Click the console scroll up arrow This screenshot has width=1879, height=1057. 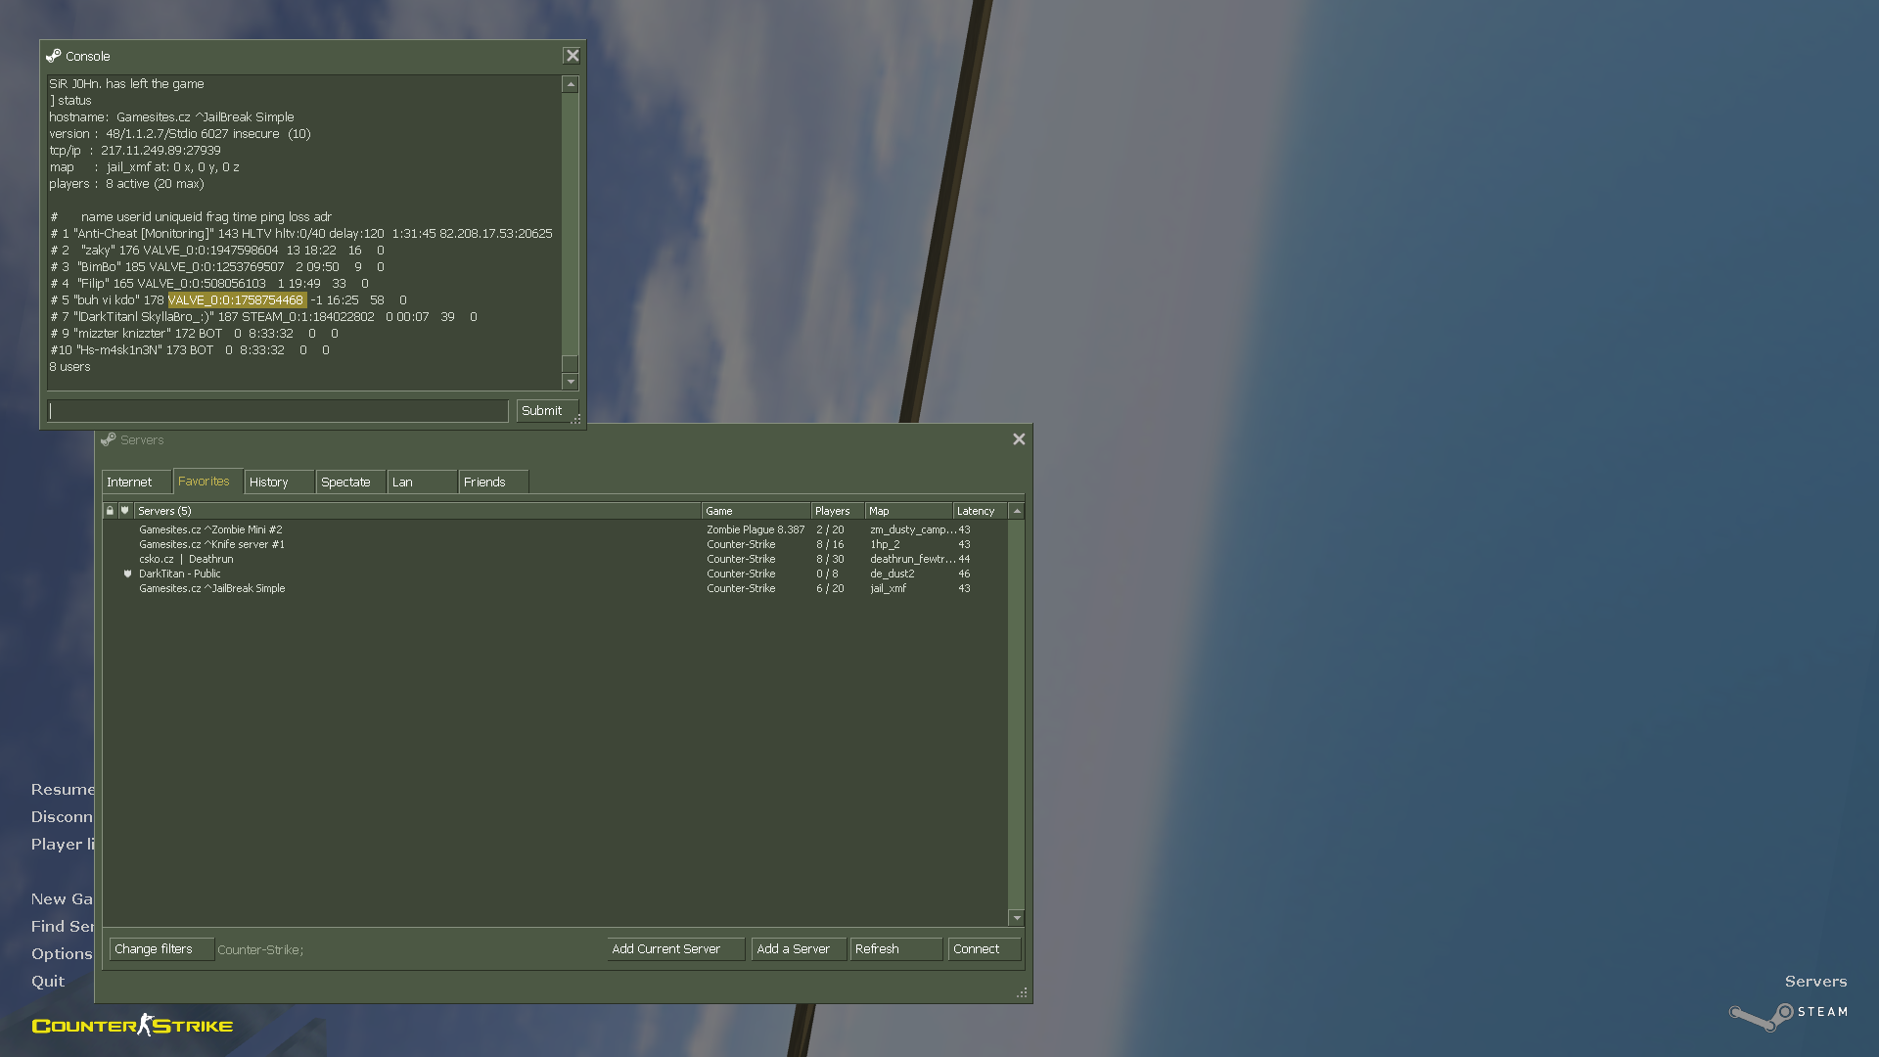[571, 85]
